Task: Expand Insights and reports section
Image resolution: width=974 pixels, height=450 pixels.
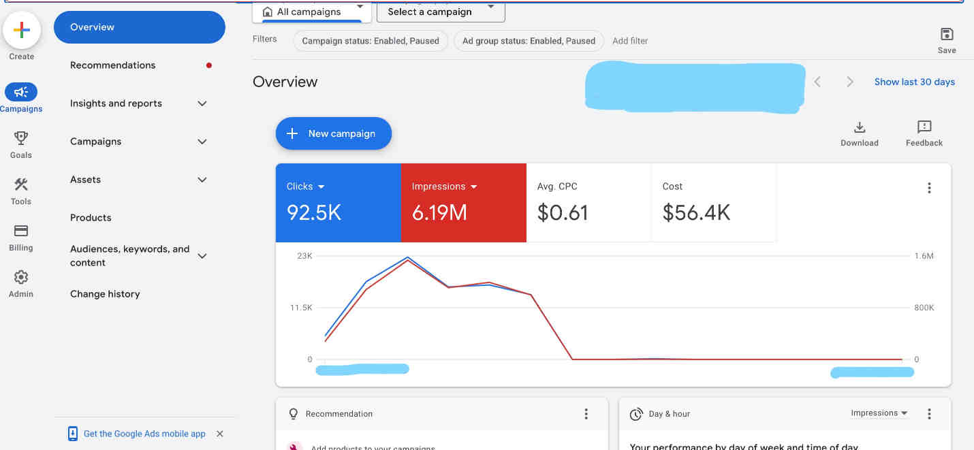Action: (x=202, y=103)
